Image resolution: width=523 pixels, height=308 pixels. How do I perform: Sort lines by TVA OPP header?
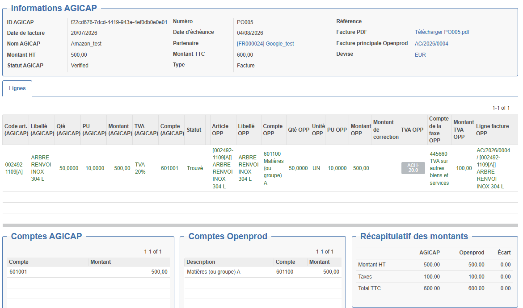pos(413,130)
